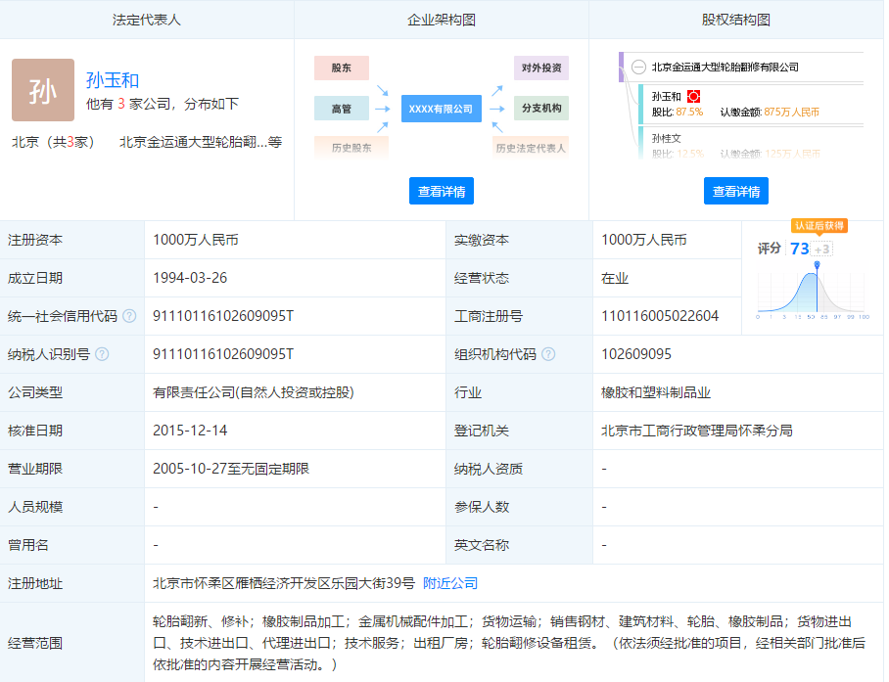
Task: Click the 分支机构 node in the structure diagram
Action: pos(541,109)
